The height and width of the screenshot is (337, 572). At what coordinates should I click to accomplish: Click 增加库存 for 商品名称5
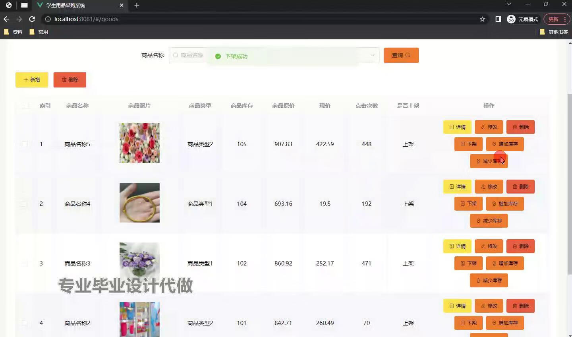(x=505, y=144)
